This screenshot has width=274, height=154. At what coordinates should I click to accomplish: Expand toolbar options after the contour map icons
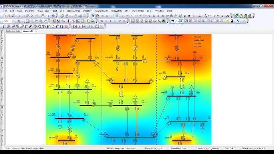click(254, 16)
